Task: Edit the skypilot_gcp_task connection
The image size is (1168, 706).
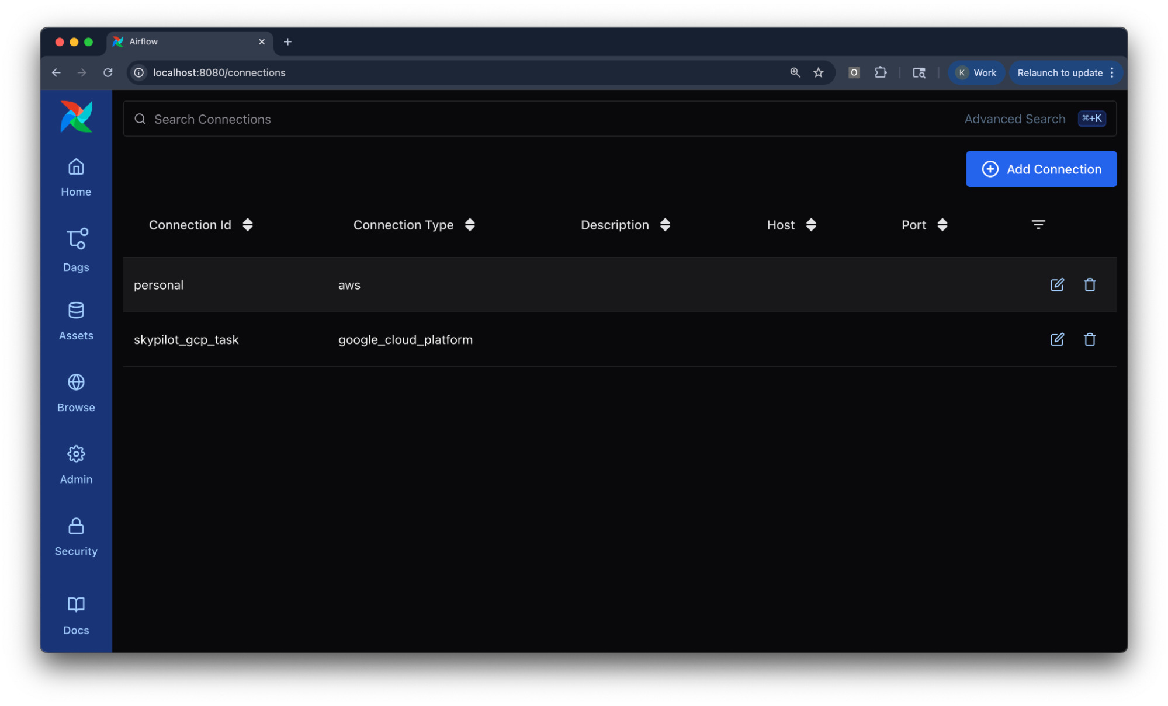Action: [1056, 339]
